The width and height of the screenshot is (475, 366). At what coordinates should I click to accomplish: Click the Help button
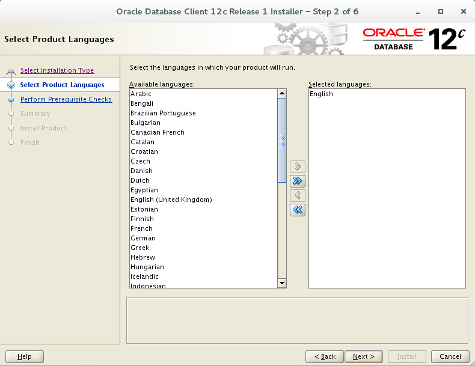pyautogui.click(x=25, y=356)
